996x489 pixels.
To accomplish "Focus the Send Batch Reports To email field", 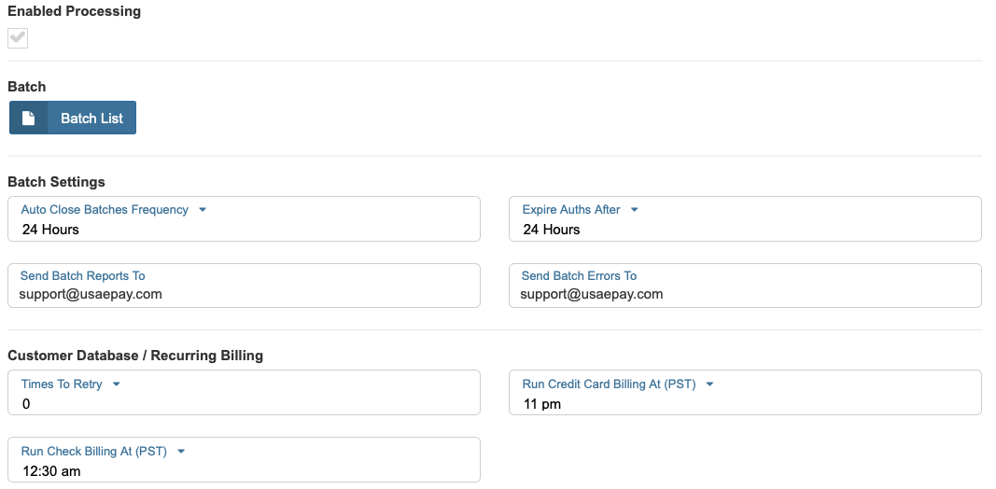I will pyautogui.click(x=244, y=294).
